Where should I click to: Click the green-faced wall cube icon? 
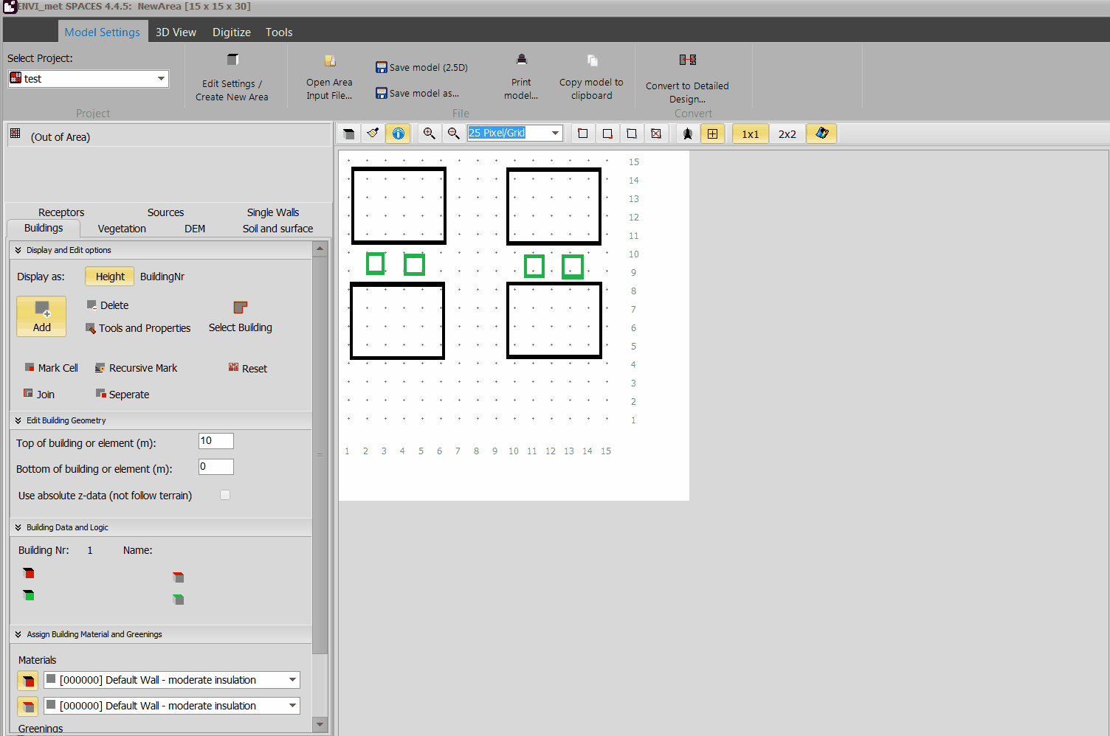[29, 595]
